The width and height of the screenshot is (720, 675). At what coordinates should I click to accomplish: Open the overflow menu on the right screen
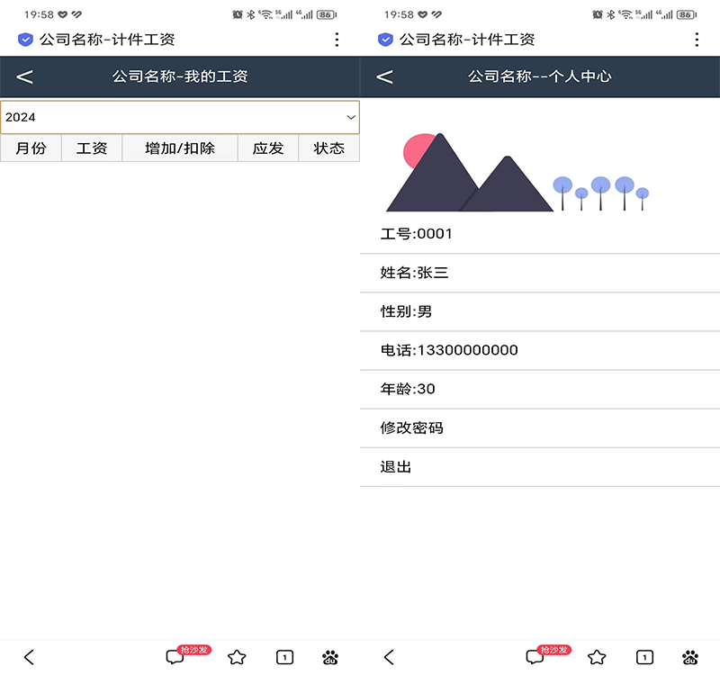pyautogui.click(x=697, y=40)
